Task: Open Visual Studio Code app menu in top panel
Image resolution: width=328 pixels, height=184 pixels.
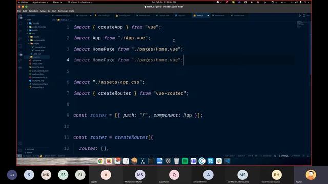Action: [80, 2]
